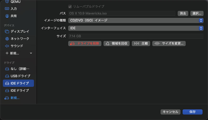
Task: Click the 新規… link under ドライブ
Action: tap(15, 98)
